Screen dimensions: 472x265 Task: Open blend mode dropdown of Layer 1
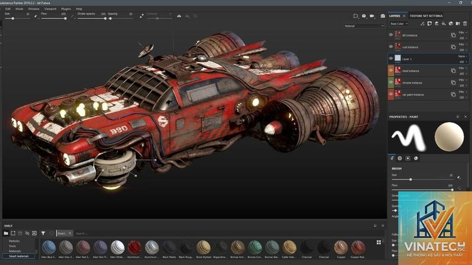point(463,56)
